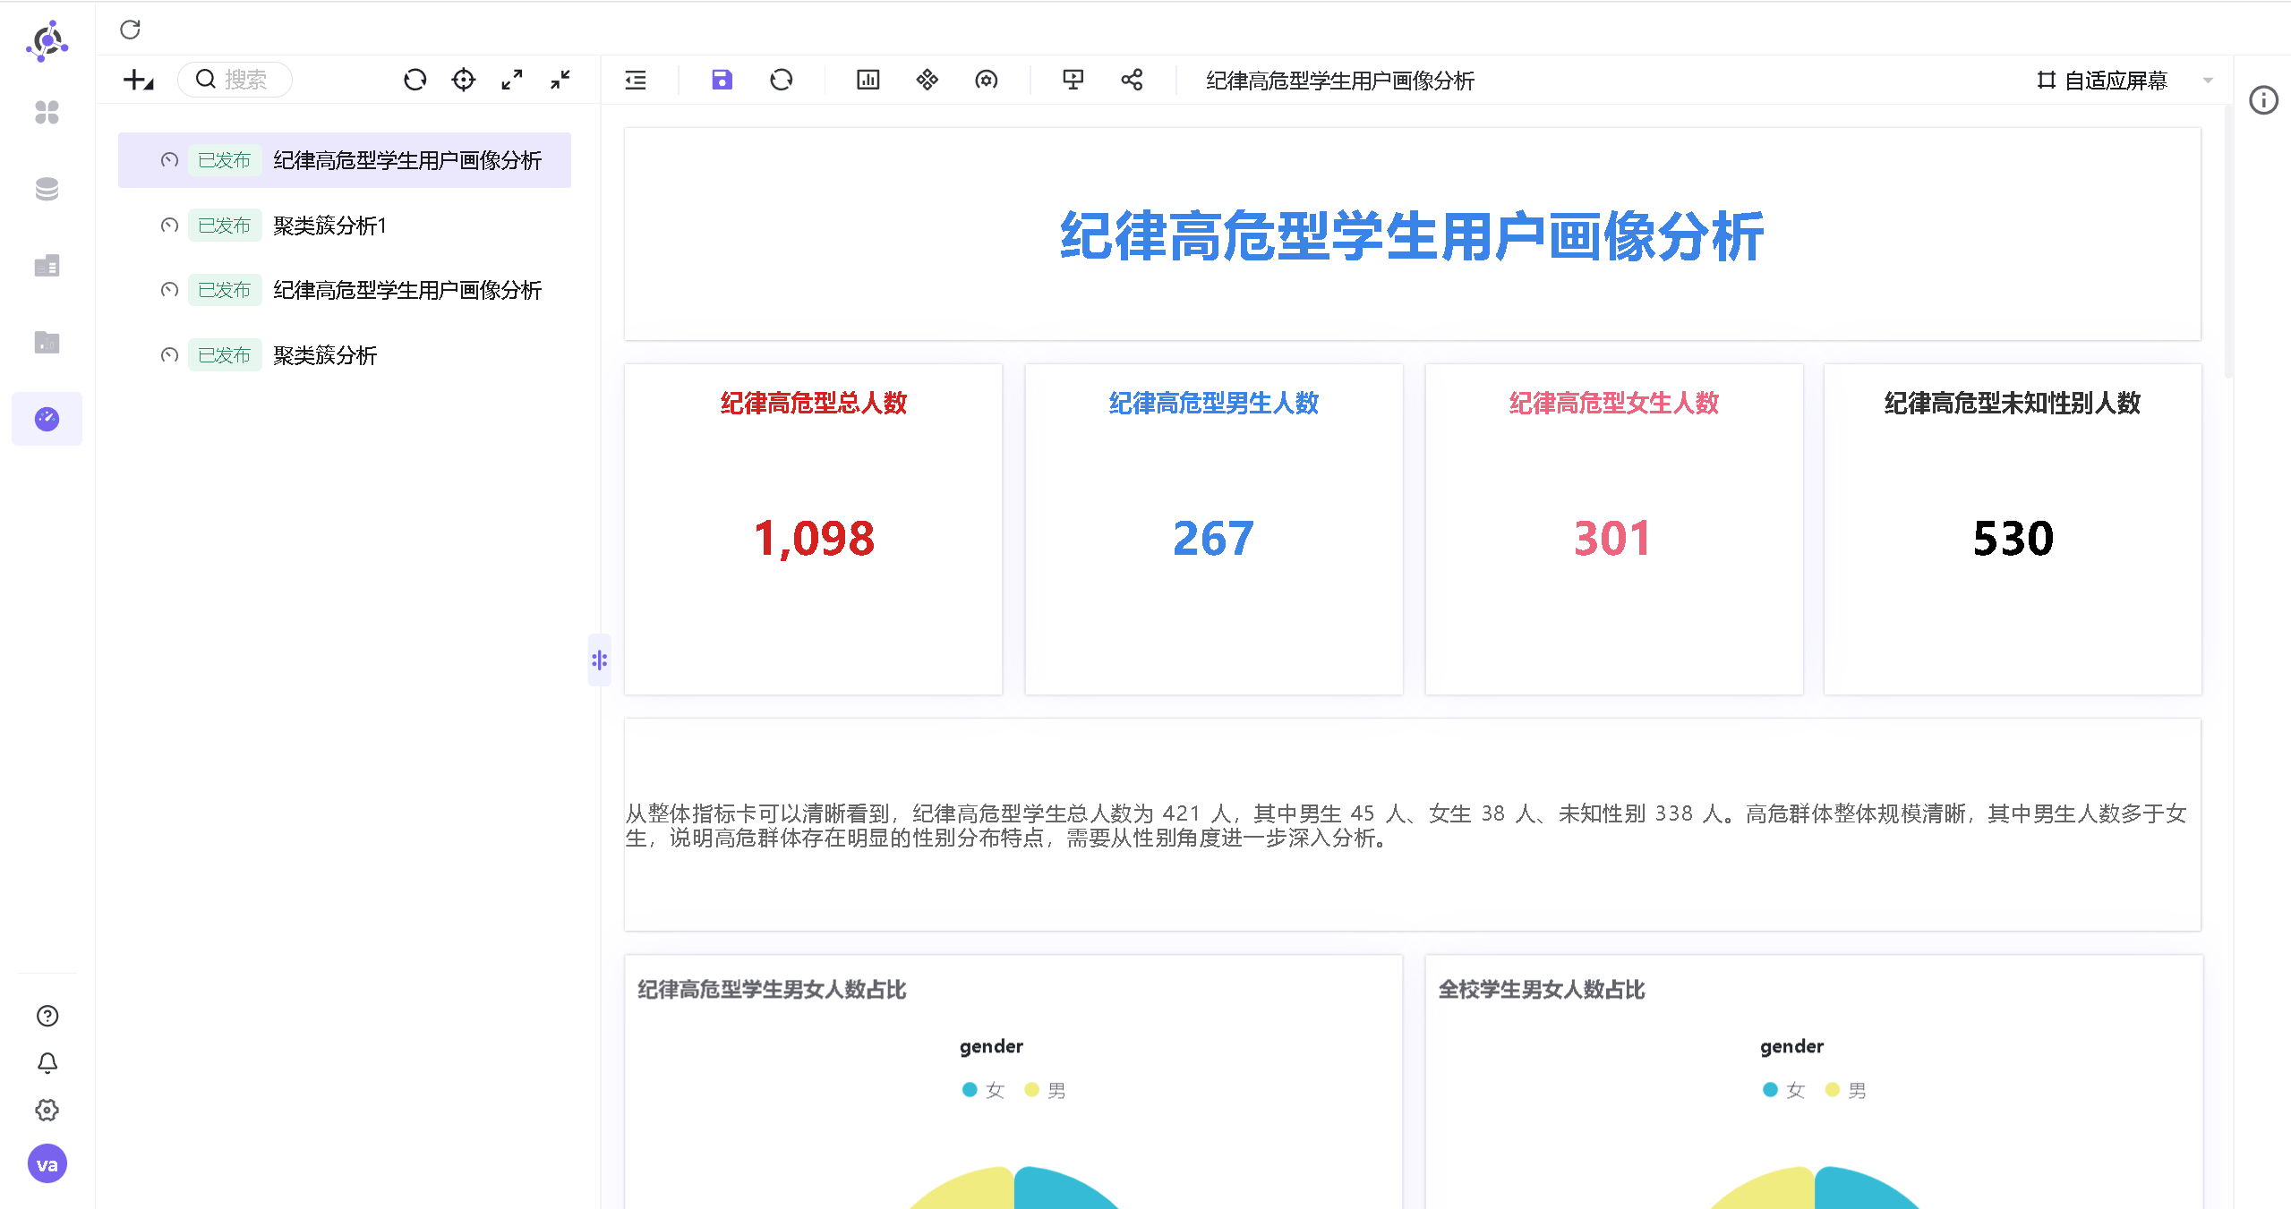Refresh the dashboard data in the toolbar
This screenshot has height=1209, width=2291.
tap(782, 80)
